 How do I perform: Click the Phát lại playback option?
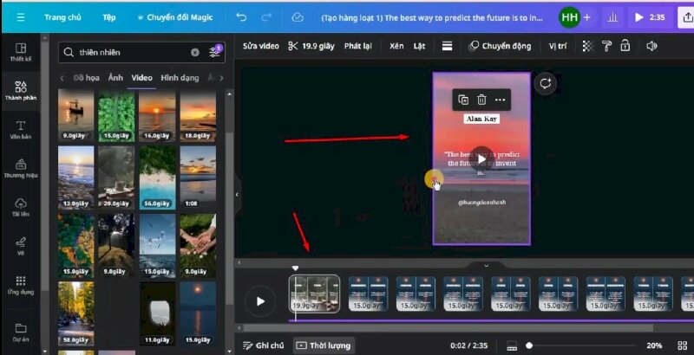[x=357, y=46]
